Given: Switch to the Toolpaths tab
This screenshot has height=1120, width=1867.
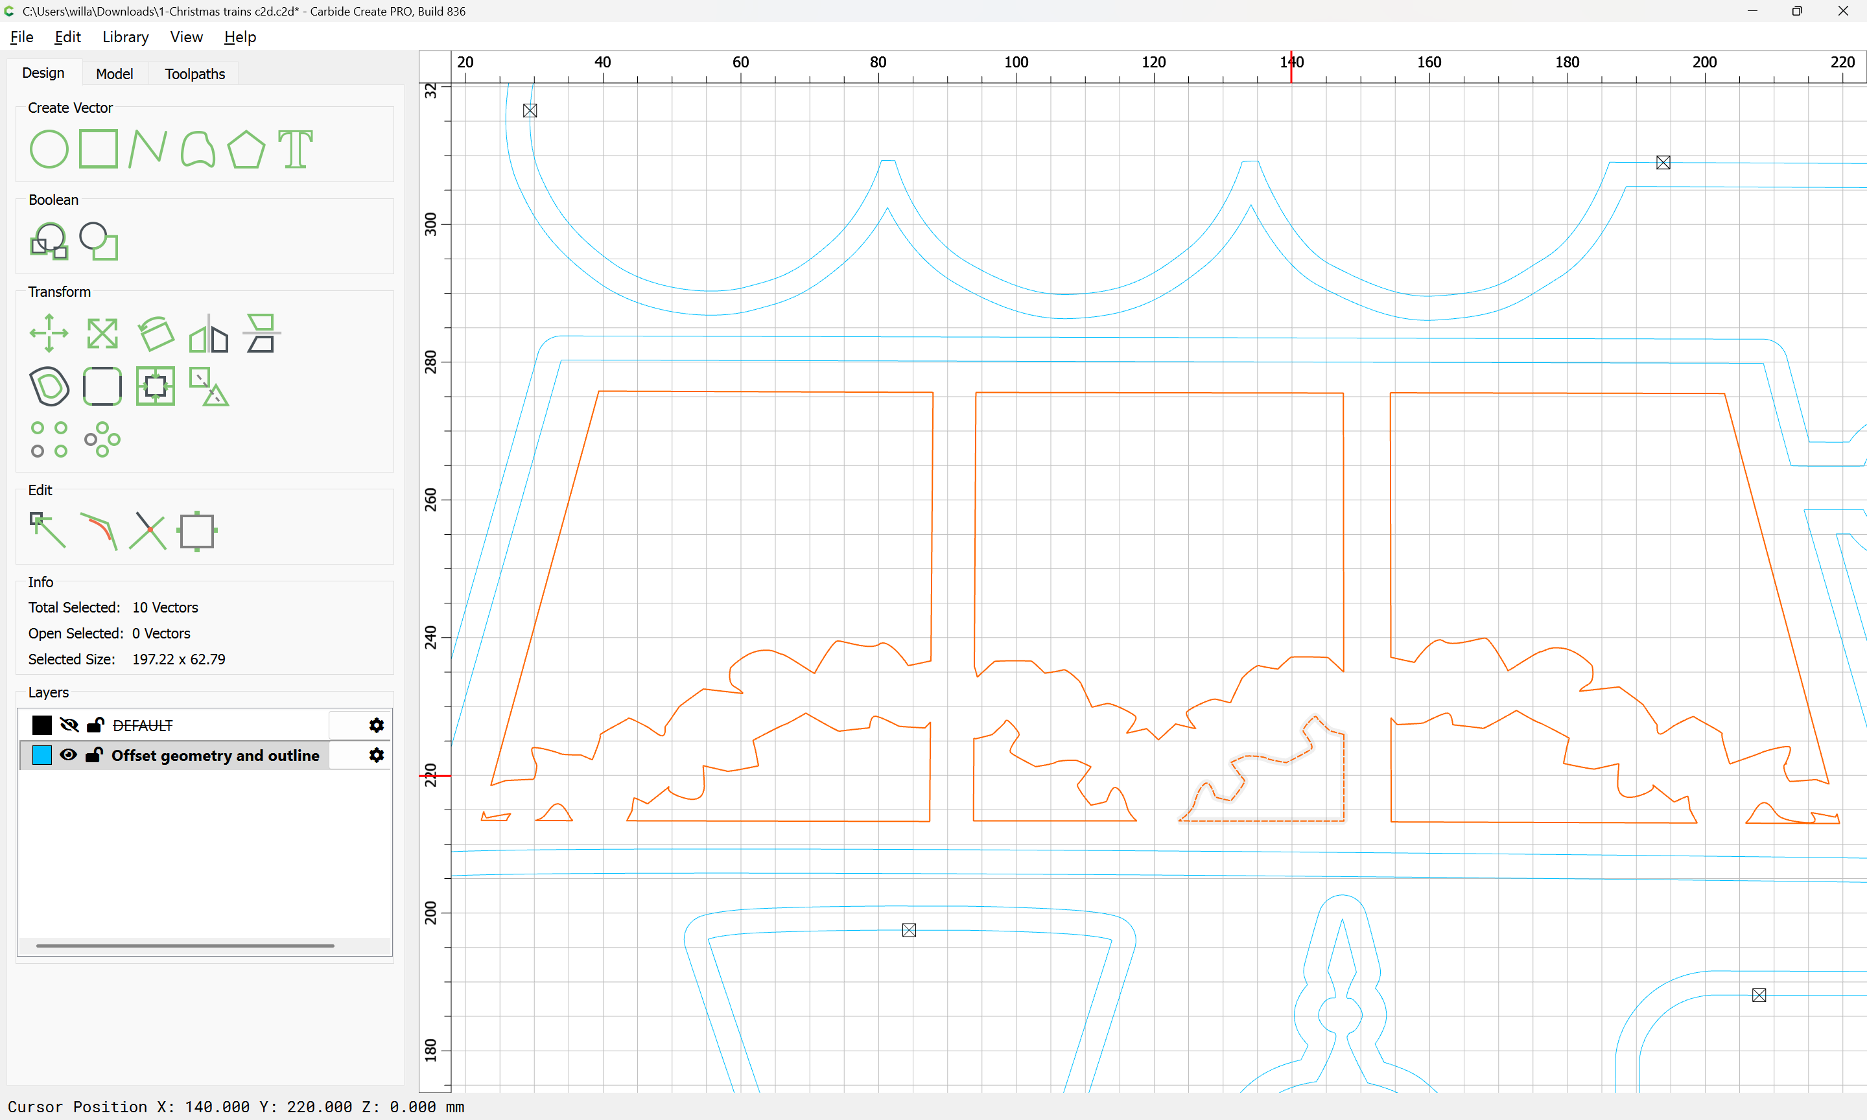Looking at the screenshot, I should (194, 74).
